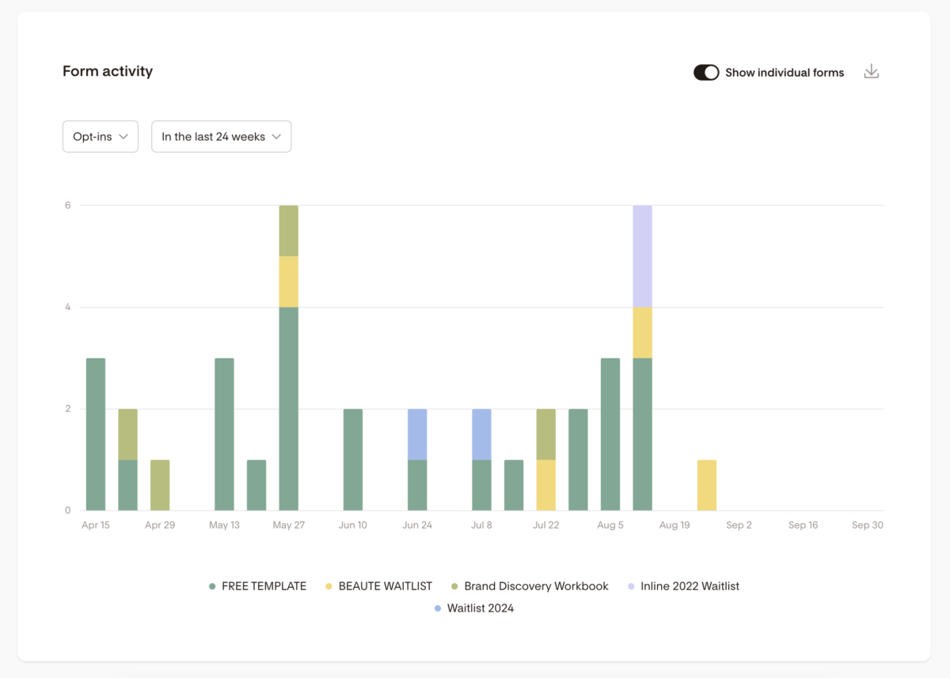Click the Form activity heading

[x=108, y=71]
